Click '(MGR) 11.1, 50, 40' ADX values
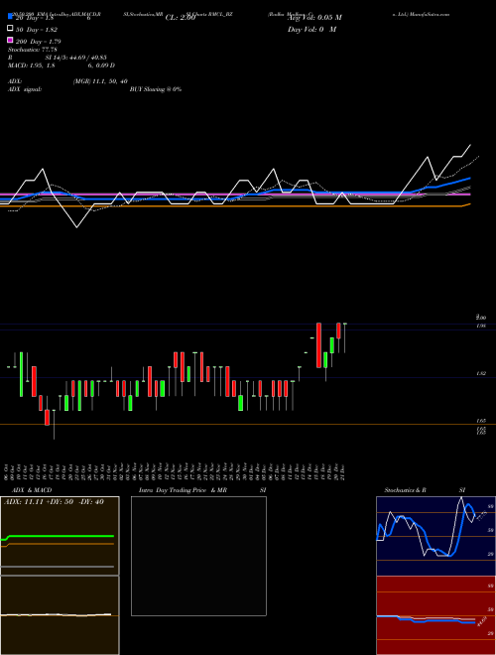The width and height of the screenshot is (496, 655). point(100,81)
